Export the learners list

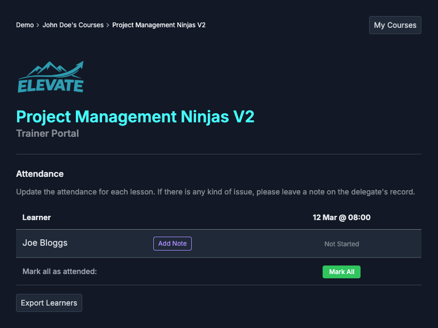(x=49, y=303)
